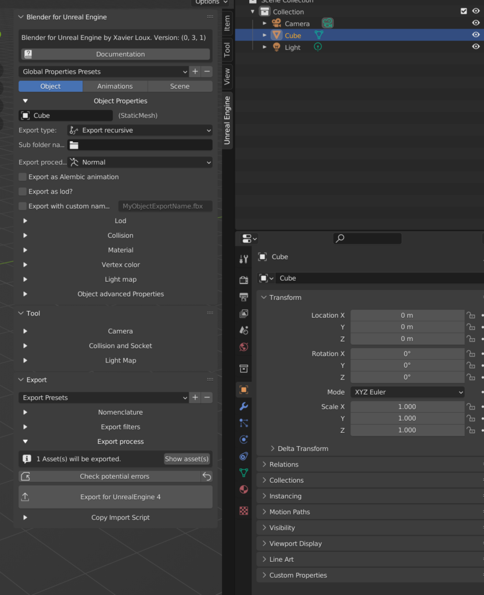
Task: Open the Particles properties icon
Action: (243, 423)
